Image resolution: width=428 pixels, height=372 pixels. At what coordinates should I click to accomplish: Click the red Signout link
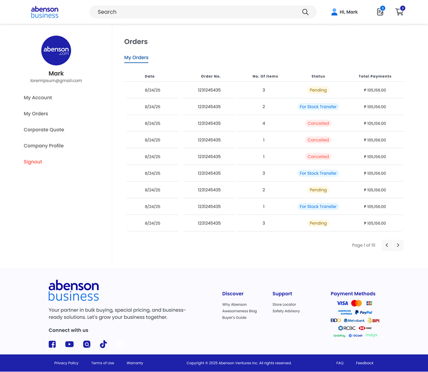(x=33, y=162)
